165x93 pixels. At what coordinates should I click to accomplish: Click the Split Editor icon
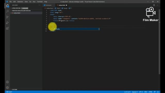pos(154,5)
